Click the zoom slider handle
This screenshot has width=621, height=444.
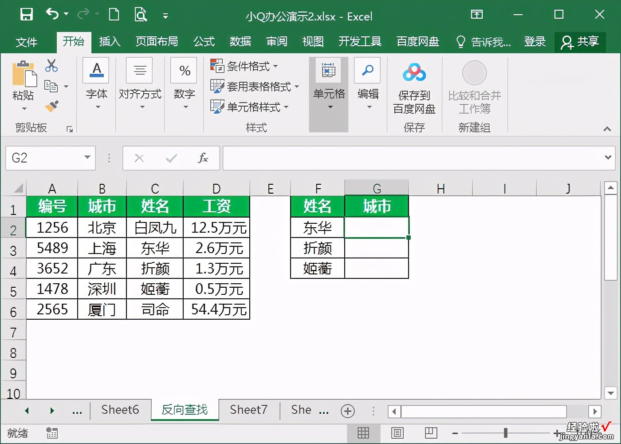click(505, 433)
